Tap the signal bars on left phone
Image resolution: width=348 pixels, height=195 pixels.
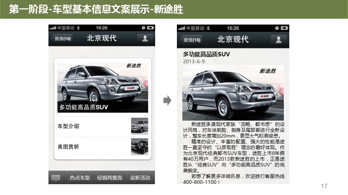click(53, 28)
